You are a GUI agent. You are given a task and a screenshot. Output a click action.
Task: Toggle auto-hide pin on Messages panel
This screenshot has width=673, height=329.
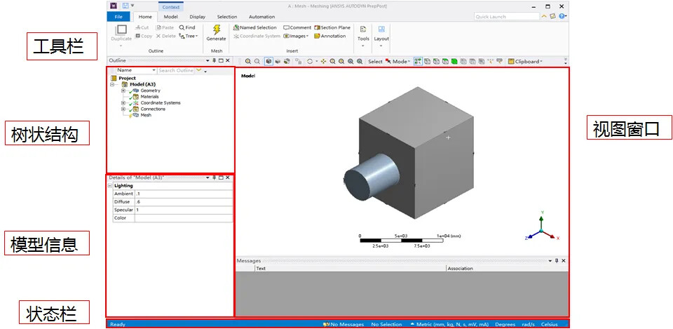coord(556,260)
